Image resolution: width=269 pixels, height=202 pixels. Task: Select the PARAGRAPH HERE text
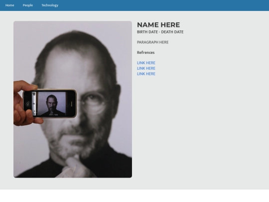click(x=153, y=42)
